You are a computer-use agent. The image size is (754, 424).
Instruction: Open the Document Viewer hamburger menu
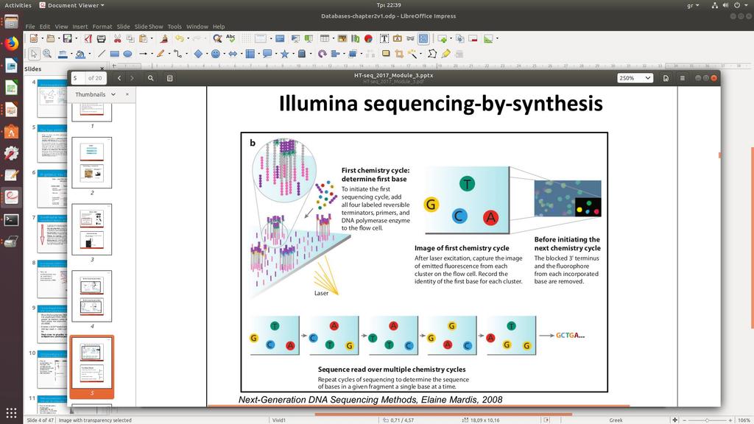coord(683,78)
